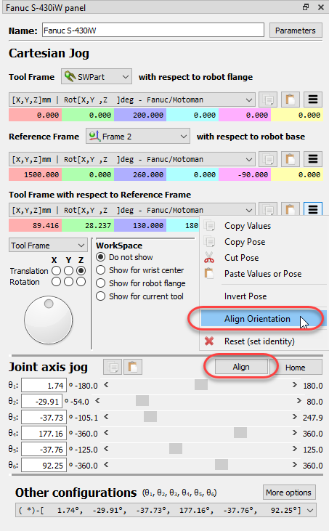Click the right arrow of θ1 slider
This screenshot has height=531, width=329.
pyautogui.click(x=294, y=385)
